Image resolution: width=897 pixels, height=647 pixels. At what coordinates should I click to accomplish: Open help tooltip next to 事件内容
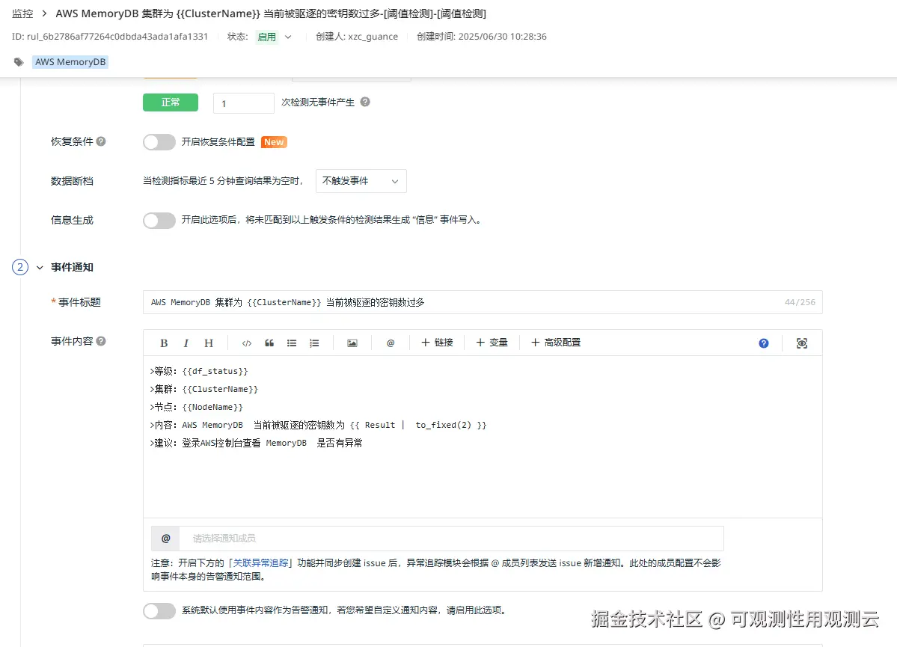(101, 341)
